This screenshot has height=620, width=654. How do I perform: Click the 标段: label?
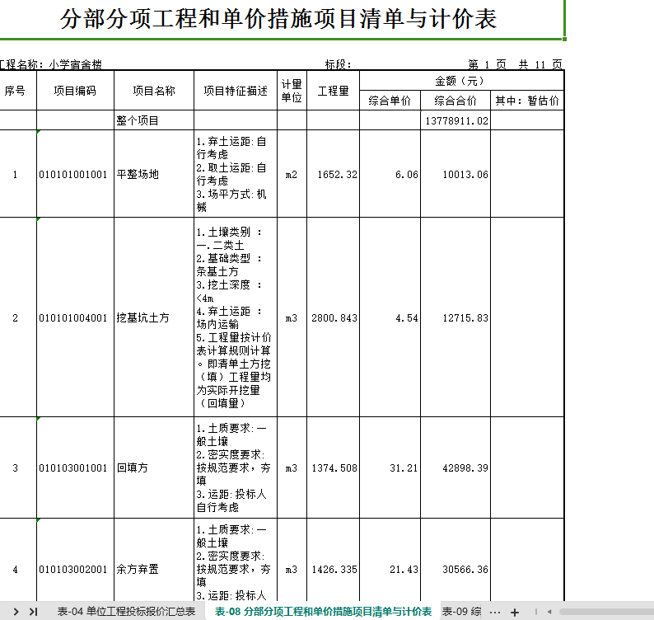pyautogui.click(x=338, y=64)
